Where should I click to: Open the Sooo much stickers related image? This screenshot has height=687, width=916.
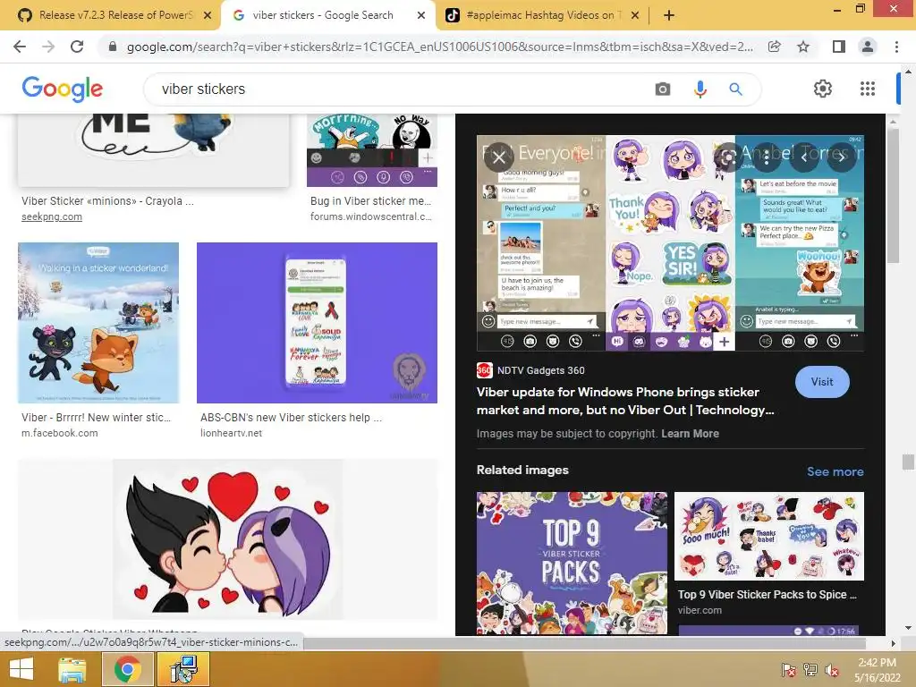pos(768,536)
